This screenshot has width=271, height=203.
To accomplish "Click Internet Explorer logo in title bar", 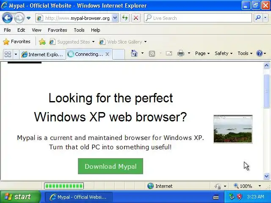I will 4,5.
